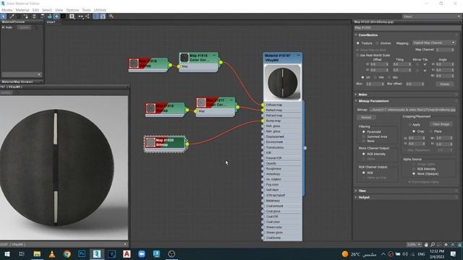The width and height of the screenshot is (463, 260).
Task: Switch to the View1 tab
Action: (51, 22)
